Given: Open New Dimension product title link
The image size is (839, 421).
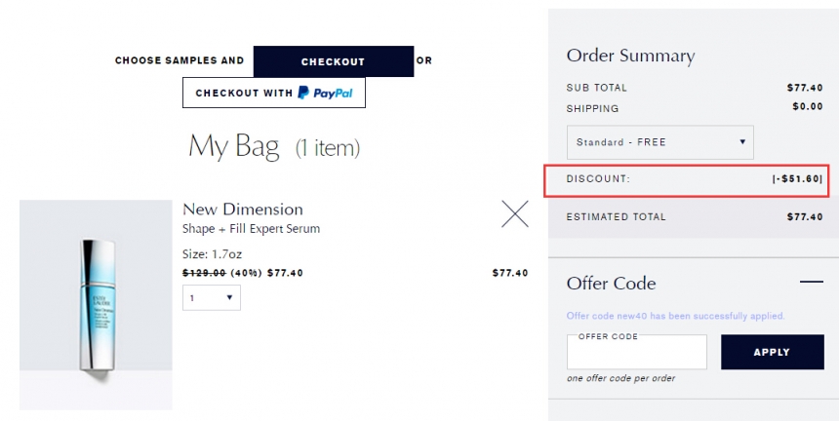Looking at the screenshot, I should [x=242, y=209].
